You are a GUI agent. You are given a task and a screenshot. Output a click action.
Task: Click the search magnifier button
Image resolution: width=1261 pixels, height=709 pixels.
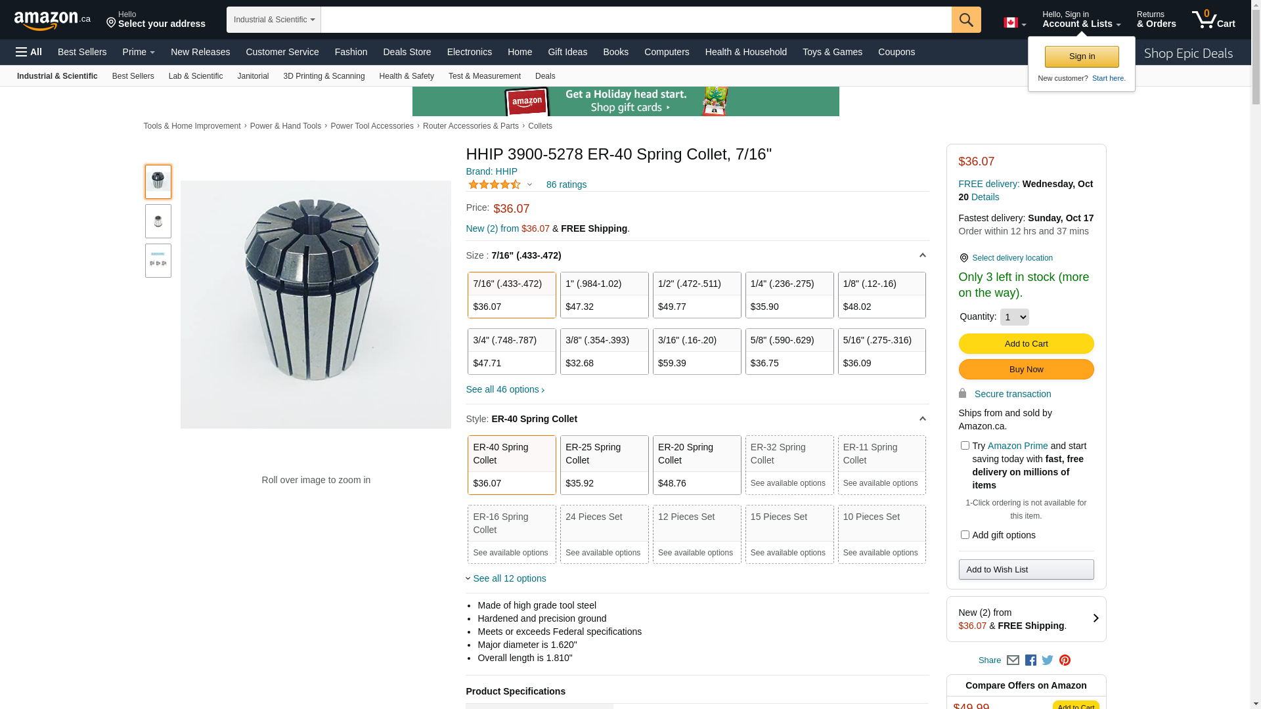tap(965, 20)
